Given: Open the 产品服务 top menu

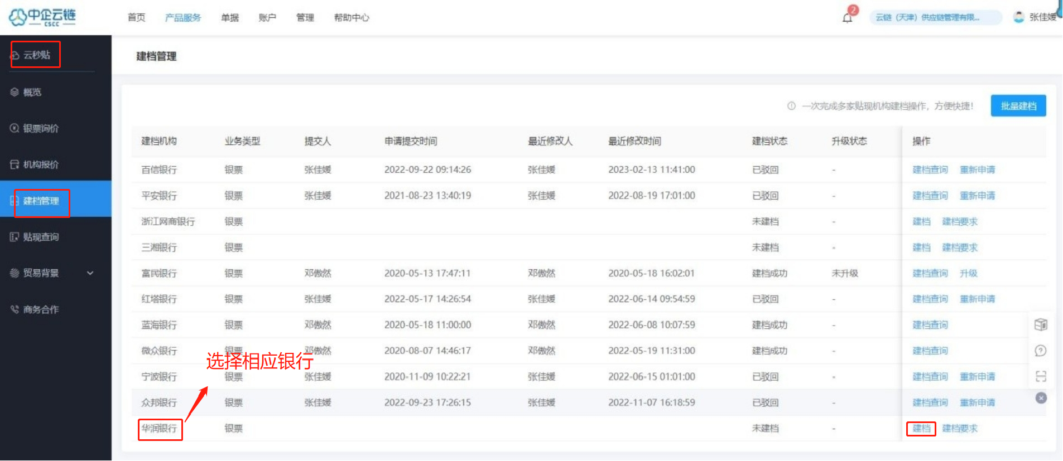Looking at the screenshot, I should pos(182,18).
